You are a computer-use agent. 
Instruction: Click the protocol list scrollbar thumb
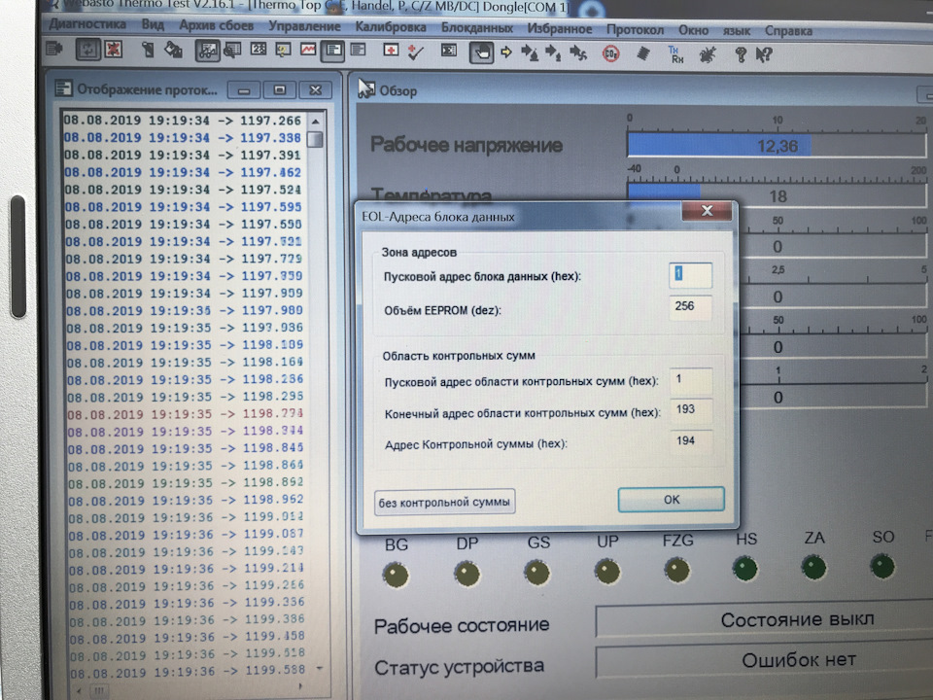tap(315, 140)
